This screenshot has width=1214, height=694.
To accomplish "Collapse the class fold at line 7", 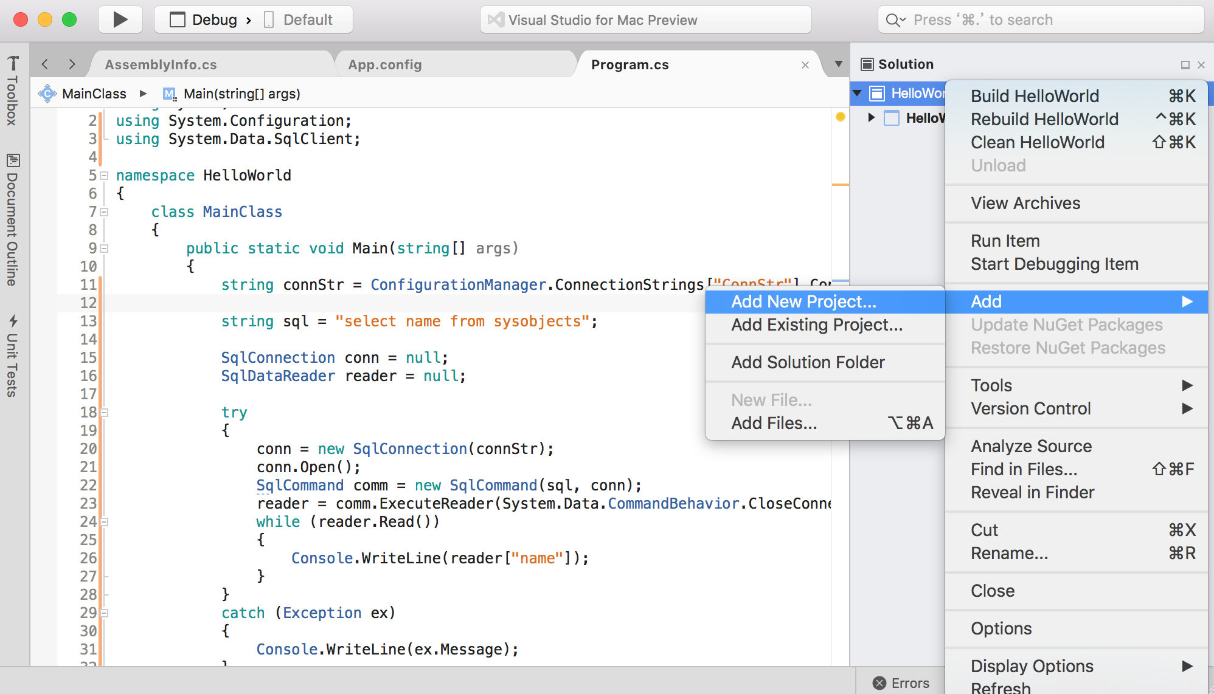I will pos(104,212).
